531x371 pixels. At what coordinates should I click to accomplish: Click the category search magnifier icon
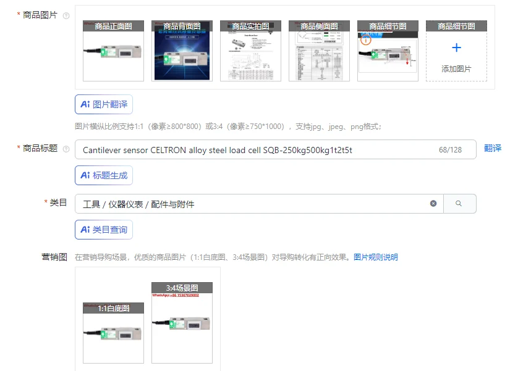(459, 203)
